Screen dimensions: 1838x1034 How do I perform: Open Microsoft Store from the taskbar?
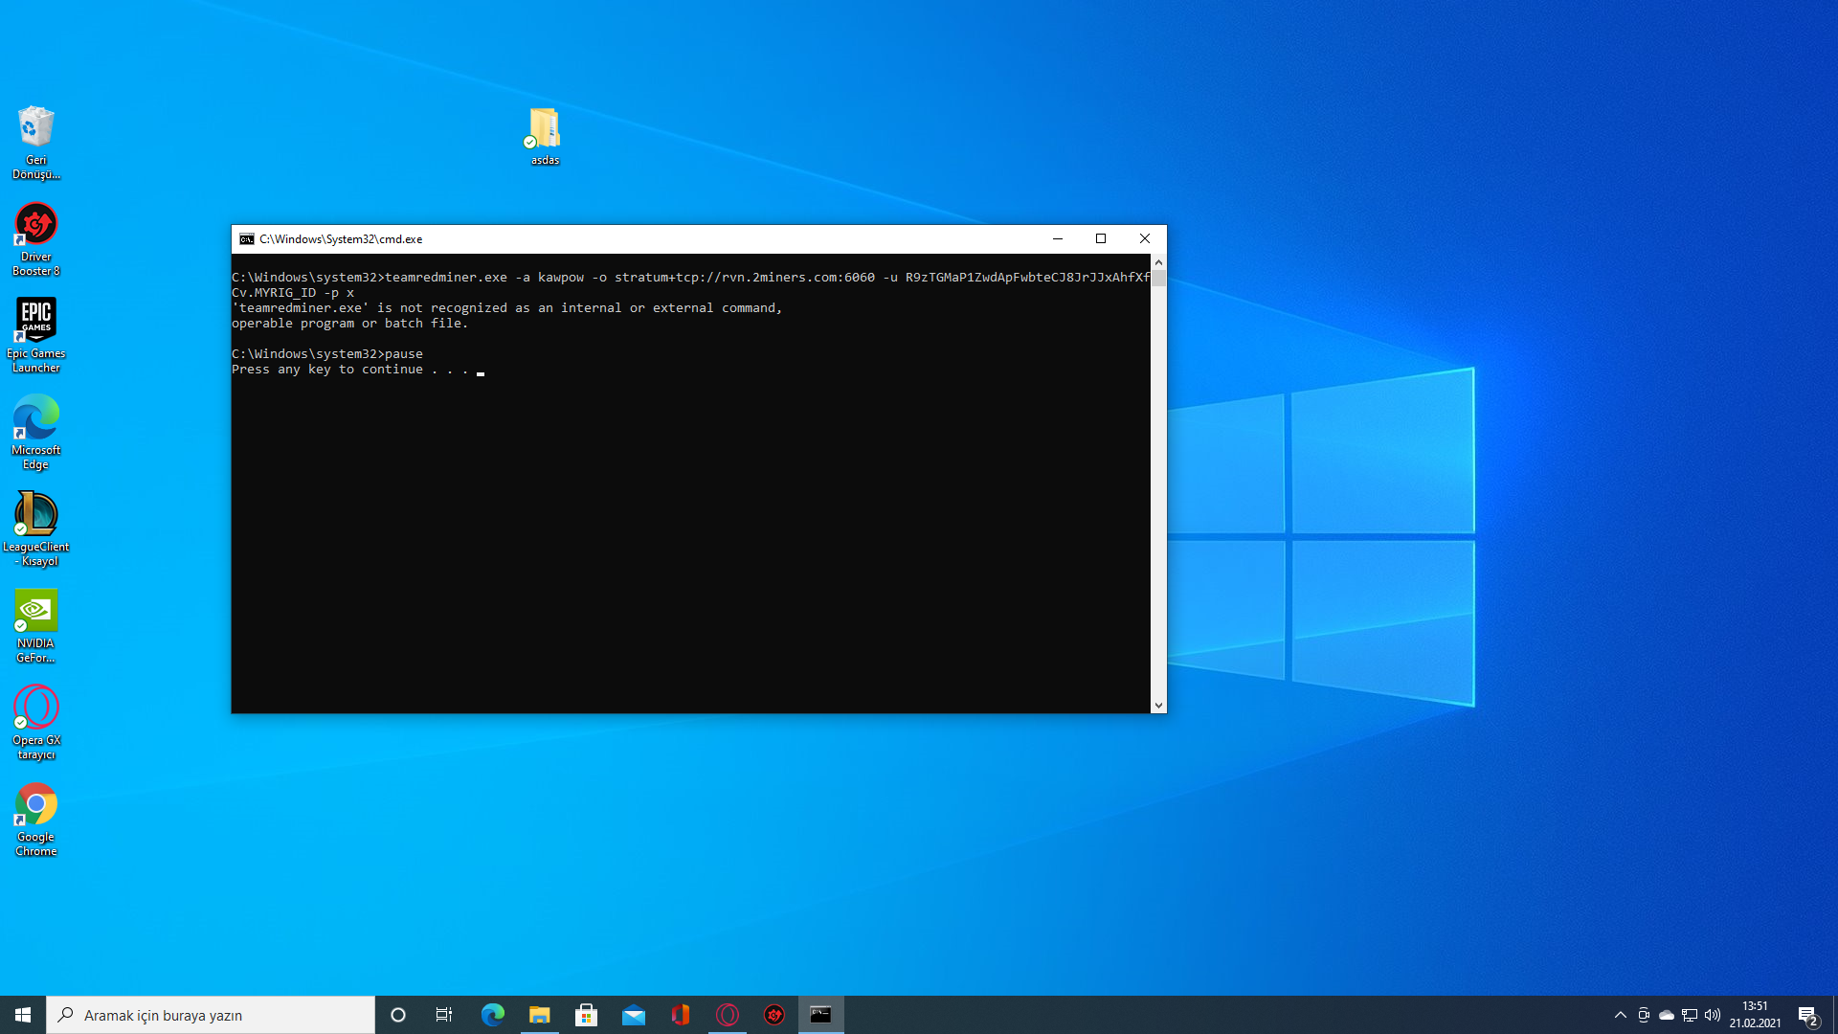(586, 1015)
